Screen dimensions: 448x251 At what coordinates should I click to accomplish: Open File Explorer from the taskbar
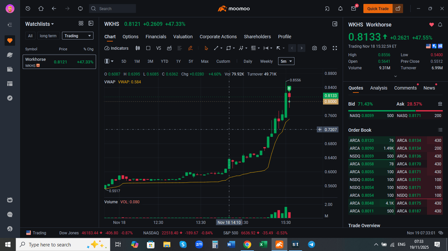click(x=167, y=244)
